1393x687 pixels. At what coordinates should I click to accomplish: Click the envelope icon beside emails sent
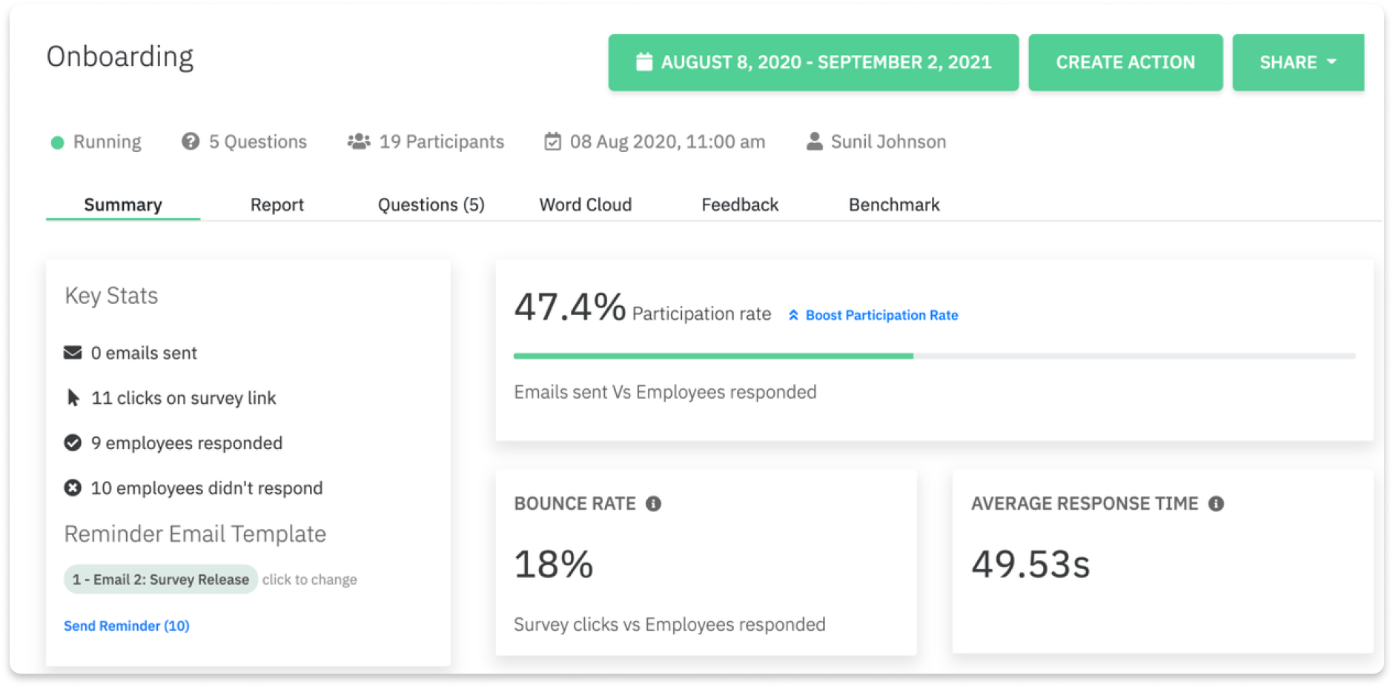point(73,352)
